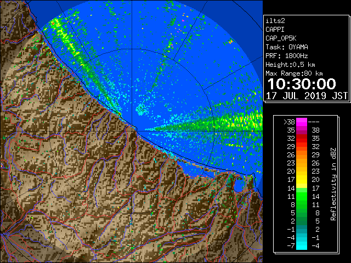Pick the cyan swatch at the bottom of the legend

click(302, 245)
